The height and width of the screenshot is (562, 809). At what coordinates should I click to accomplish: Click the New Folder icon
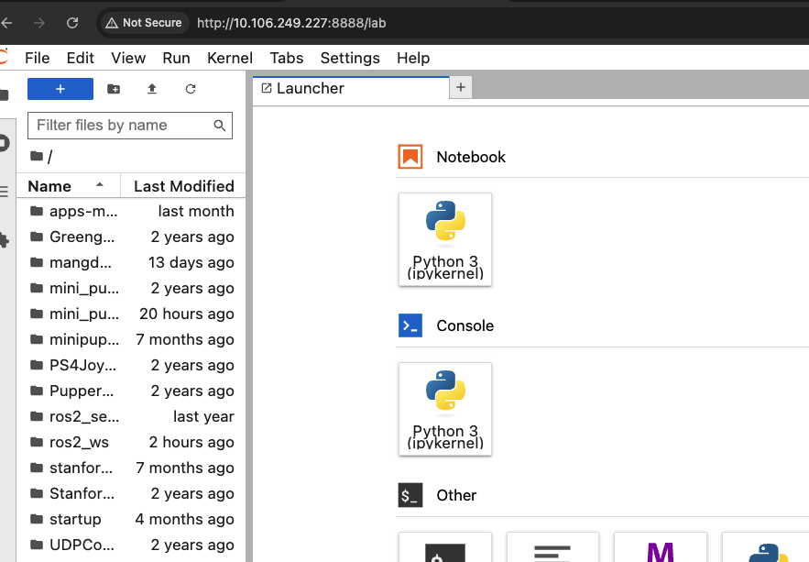(114, 89)
